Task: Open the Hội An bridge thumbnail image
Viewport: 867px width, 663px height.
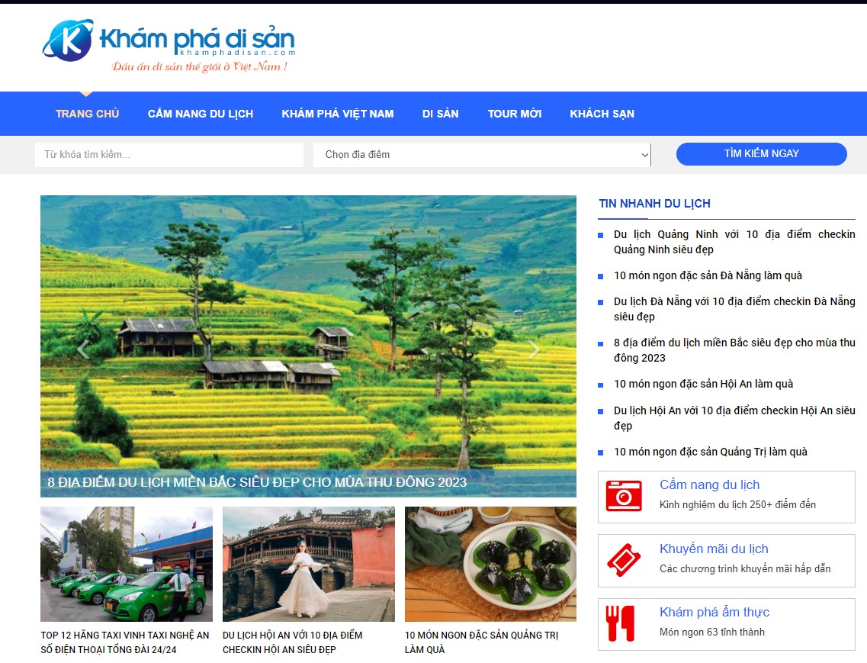Action: point(309,564)
